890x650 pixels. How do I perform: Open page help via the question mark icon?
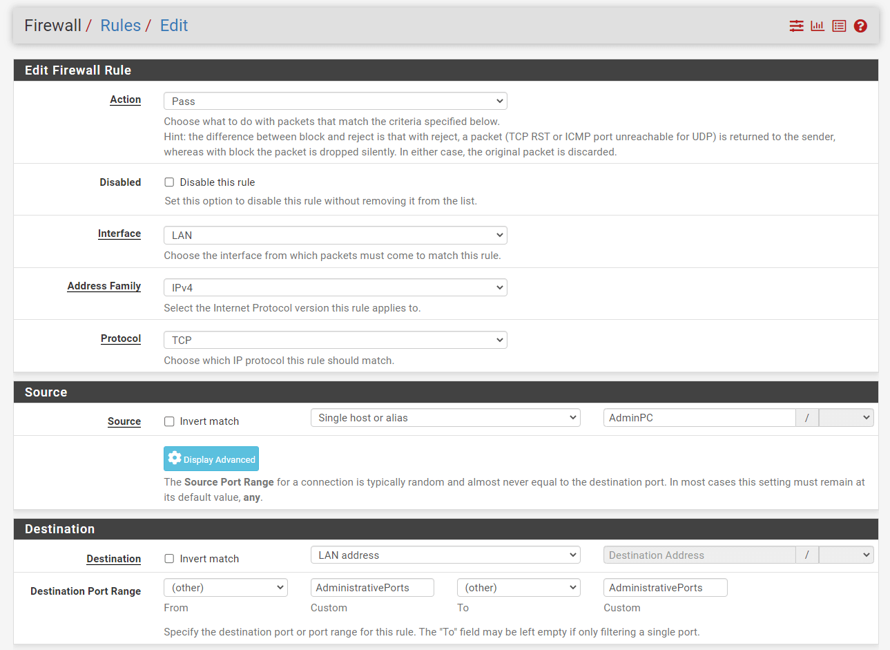pos(860,26)
